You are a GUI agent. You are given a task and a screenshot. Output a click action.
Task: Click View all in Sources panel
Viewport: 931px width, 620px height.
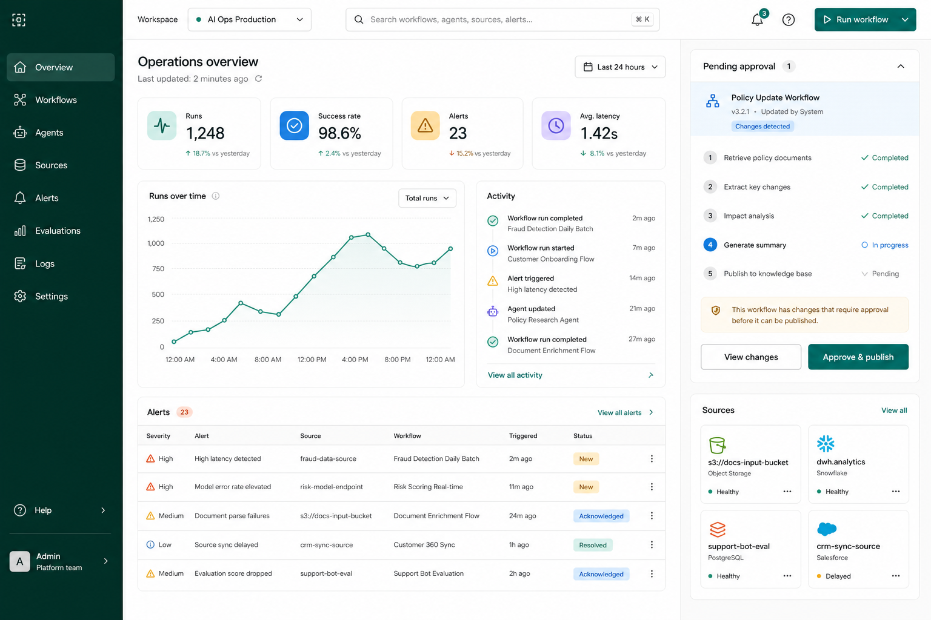(894, 411)
